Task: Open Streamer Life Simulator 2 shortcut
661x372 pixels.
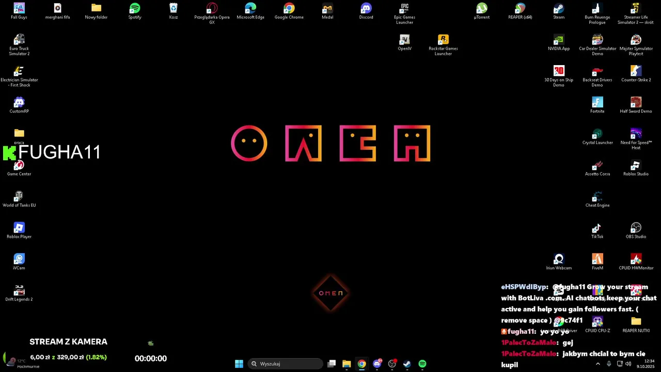Action: pos(636,13)
